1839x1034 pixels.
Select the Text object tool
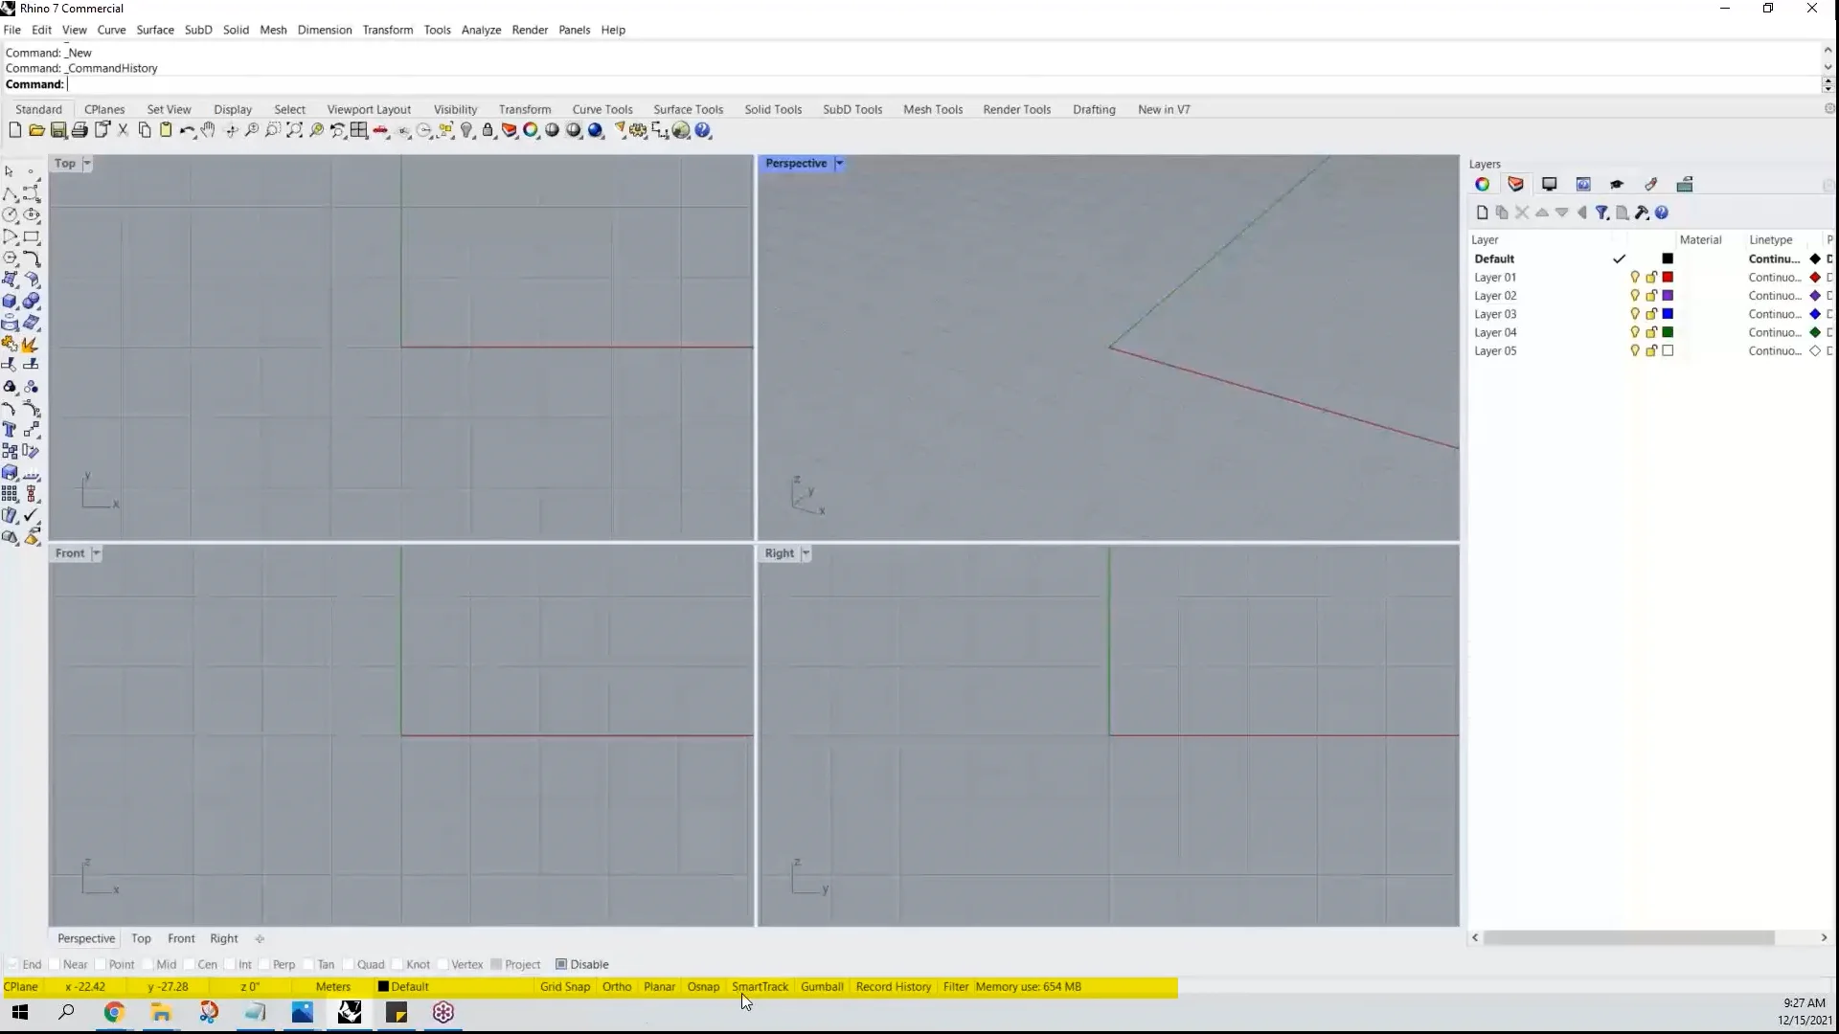(10, 430)
